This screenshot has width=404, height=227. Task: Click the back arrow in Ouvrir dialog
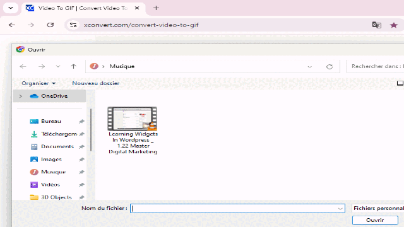tap(23, 66)
